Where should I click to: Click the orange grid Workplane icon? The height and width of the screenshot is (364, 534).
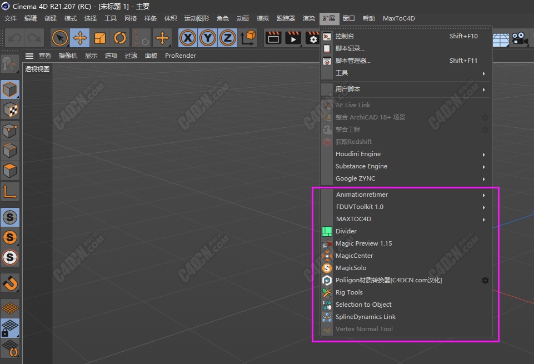(x=10, y=308)
